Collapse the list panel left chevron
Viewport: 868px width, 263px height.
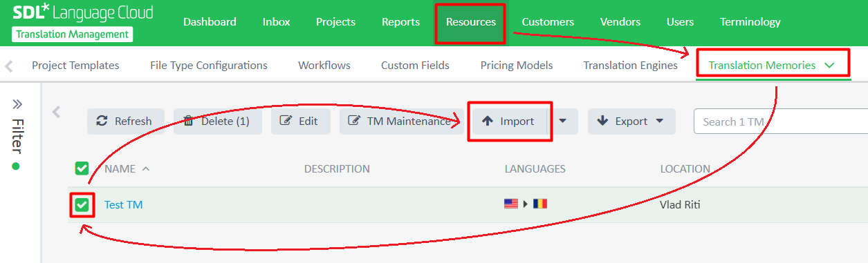[x=57, y=112]
